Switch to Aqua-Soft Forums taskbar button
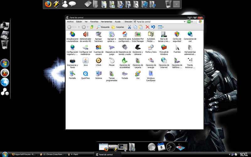This screenshot has width=251, height=157. pos(24,154)
